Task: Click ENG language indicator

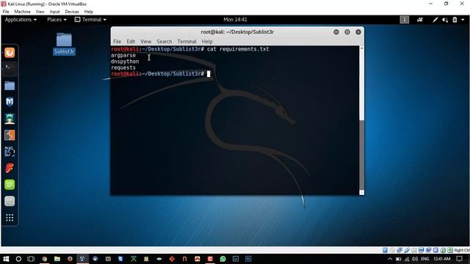Action: [x=425, y=259]
